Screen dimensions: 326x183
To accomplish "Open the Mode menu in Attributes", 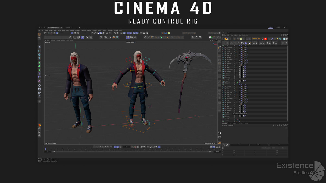I will pyautogui.click(x=226, y=125).
